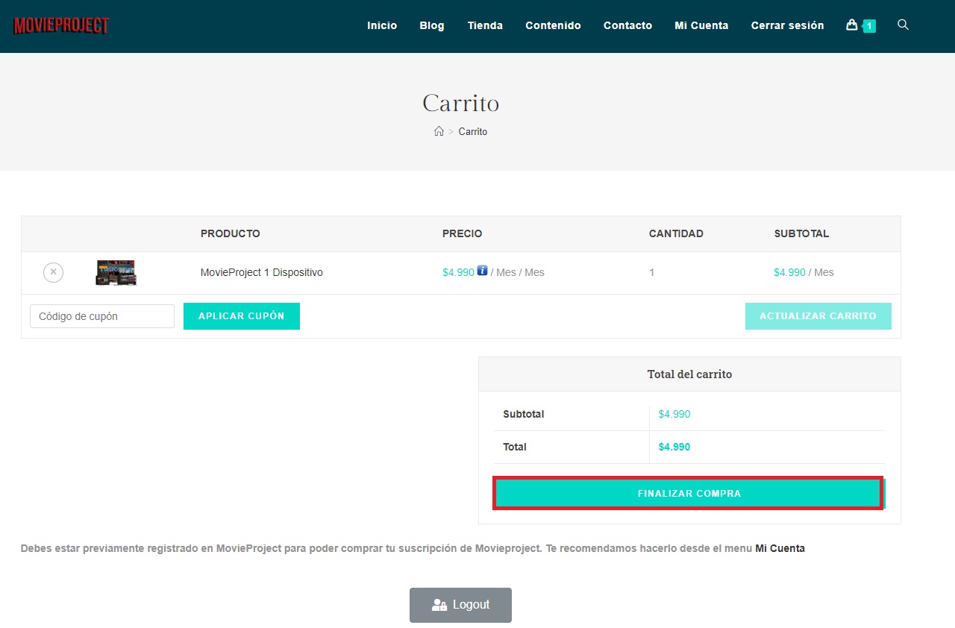This screenshot has width=955, height=628.
Task: Remove MovieProject 1 Dispositivo from cart
Action: pyautogui.click(x=53, y=272)
